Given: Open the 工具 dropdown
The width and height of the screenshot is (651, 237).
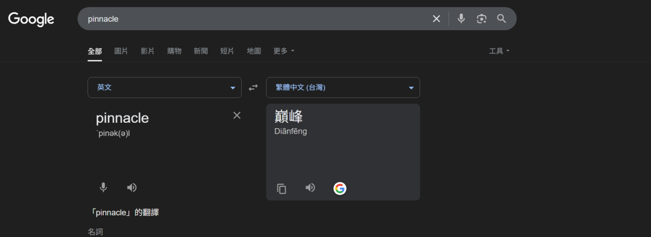Looking at the screenshot, I should pyautogui.click(x=500, y=51).
